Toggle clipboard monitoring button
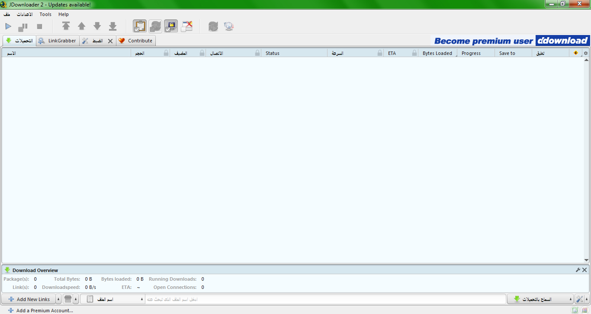This screenshot has height=314, width=591. (x=139, y=26)
